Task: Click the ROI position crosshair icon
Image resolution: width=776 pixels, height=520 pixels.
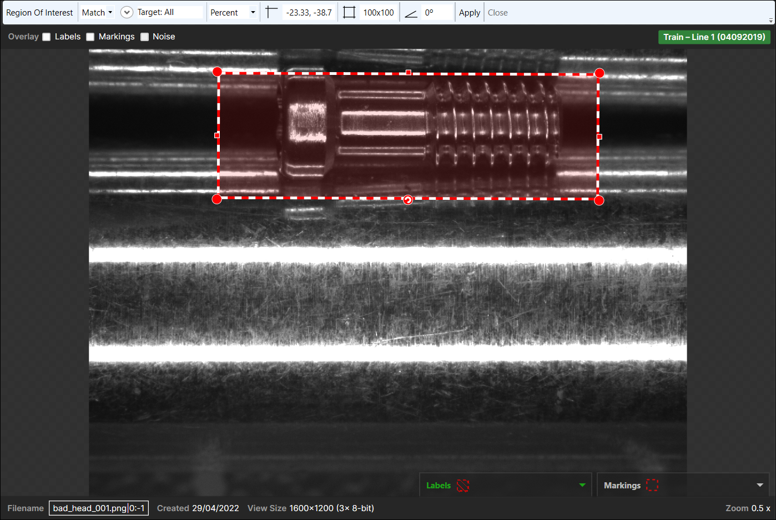Action: pos(271,12)
